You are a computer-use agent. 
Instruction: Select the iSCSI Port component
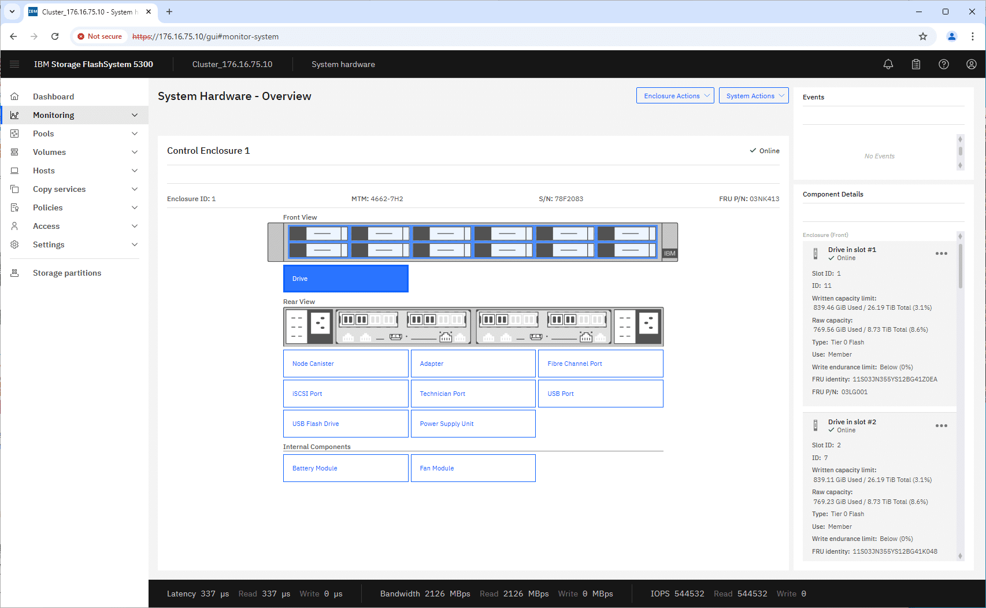pos(346,394)
